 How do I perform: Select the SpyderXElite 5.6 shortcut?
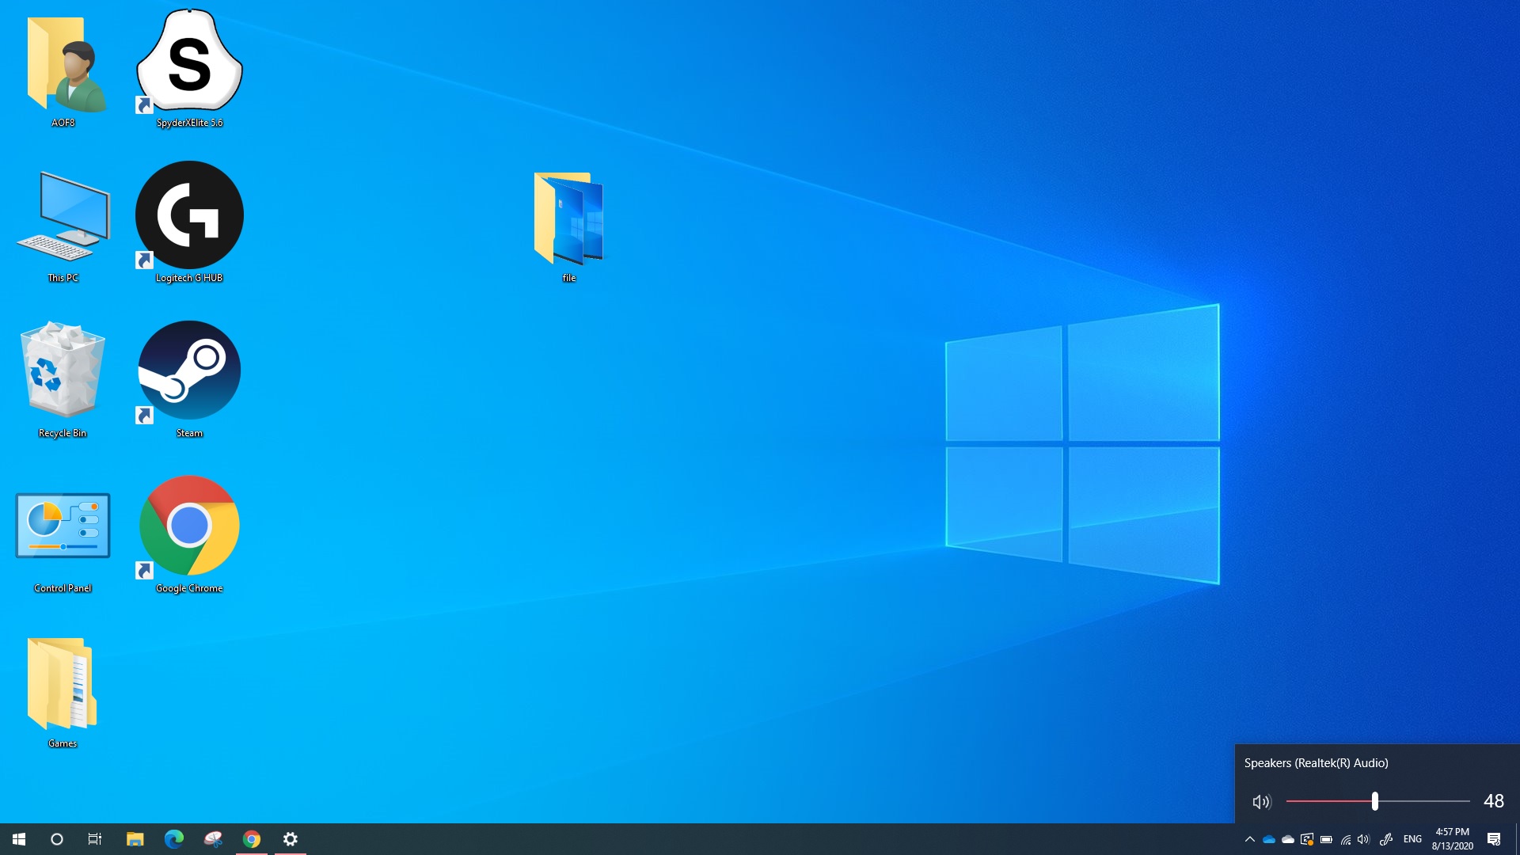point(189,62)
